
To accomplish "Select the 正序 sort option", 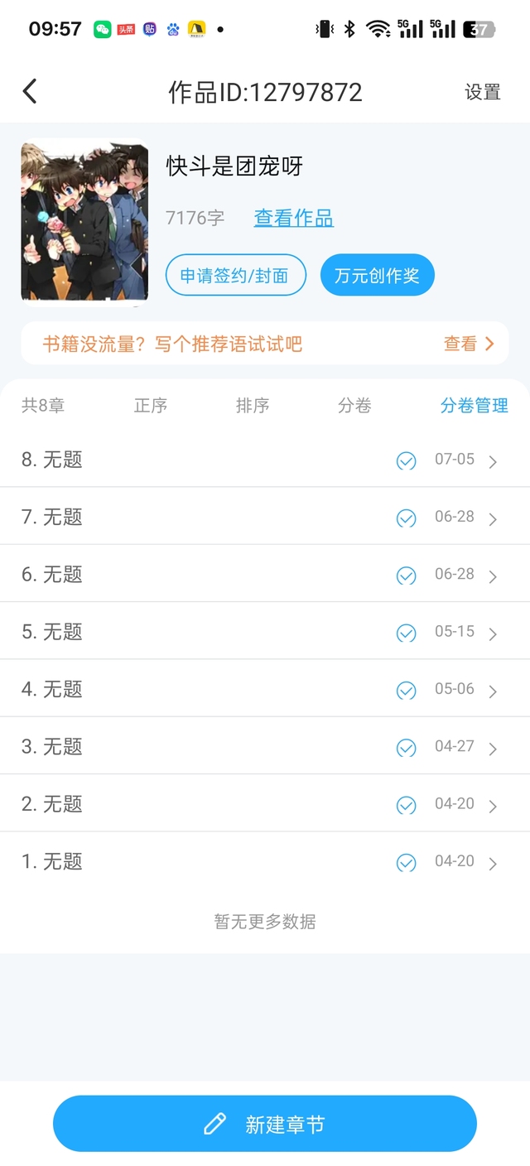I will tap(151, 406).
